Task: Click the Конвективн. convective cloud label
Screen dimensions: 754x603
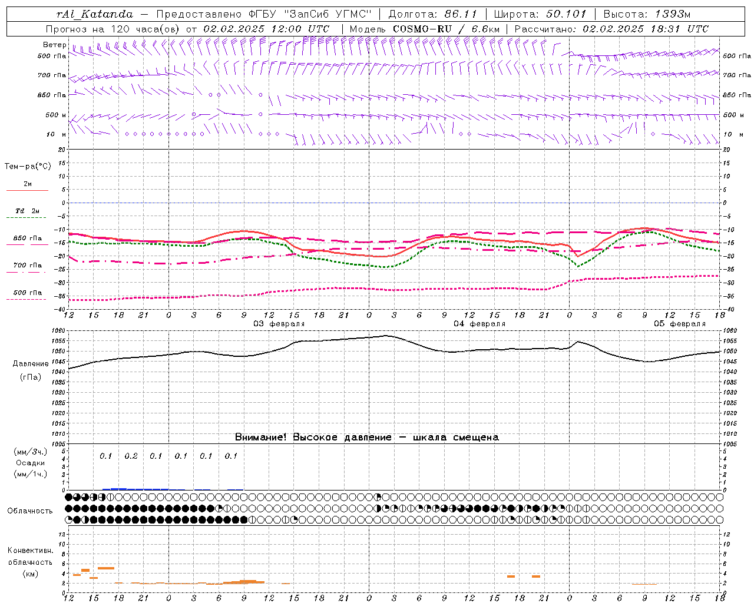Action: 30,551
